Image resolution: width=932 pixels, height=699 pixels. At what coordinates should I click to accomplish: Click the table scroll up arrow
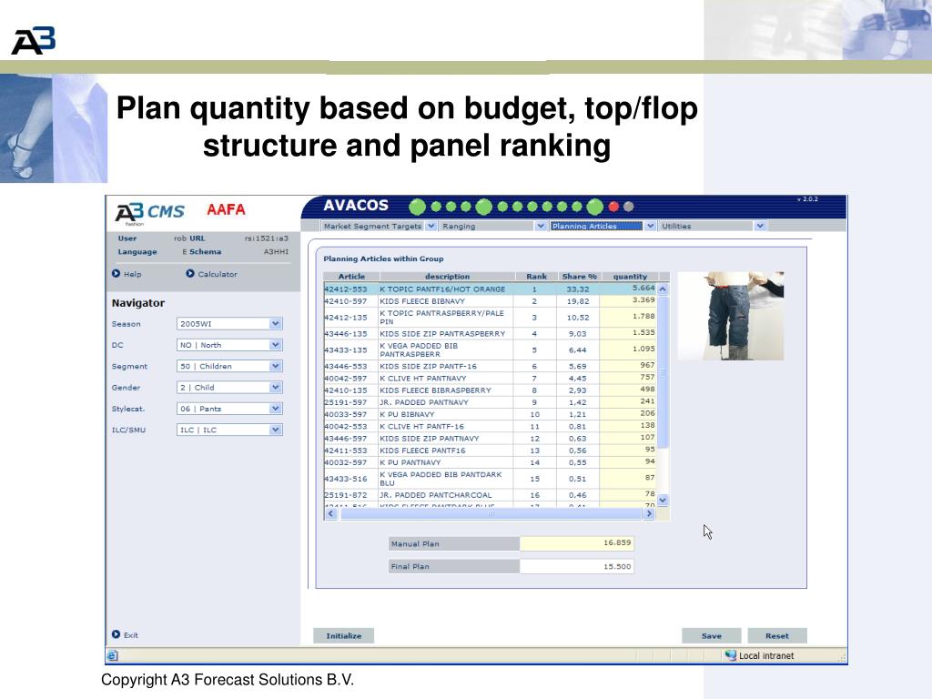(x=663, y=289)
